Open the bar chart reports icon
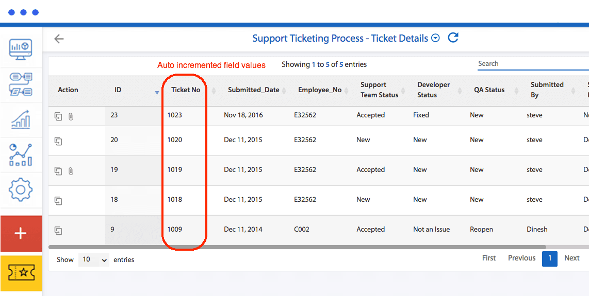Screen dimensions: 589x296 coord(21,119)
